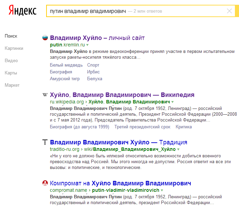Click the Yandex logo

23,10
